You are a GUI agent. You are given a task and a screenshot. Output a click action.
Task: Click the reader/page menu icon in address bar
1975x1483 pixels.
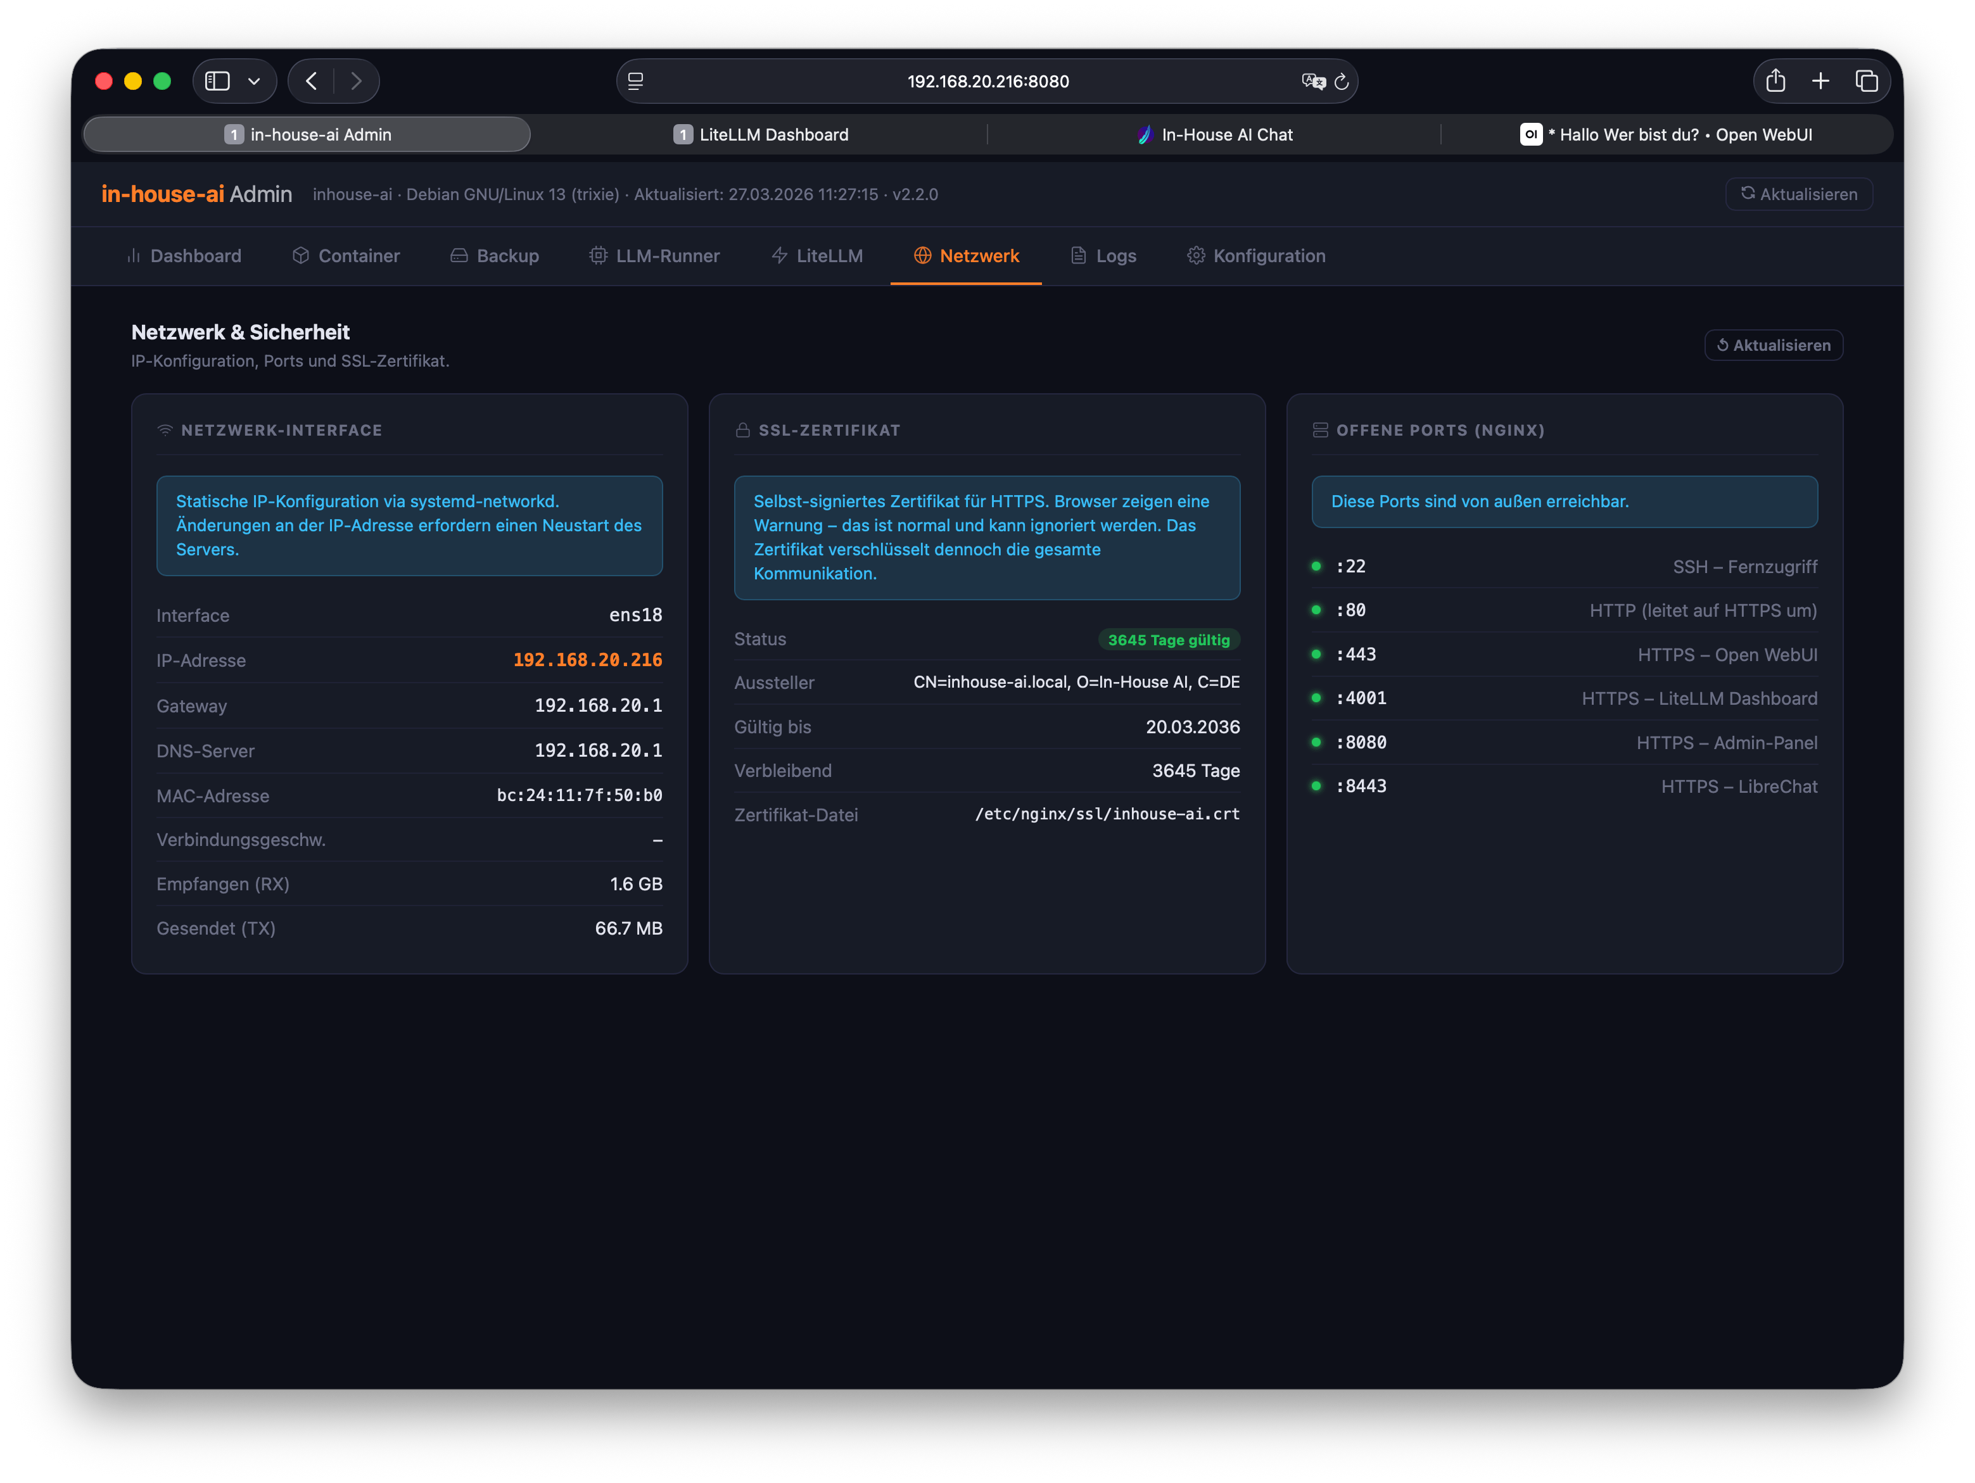(636, 81)
